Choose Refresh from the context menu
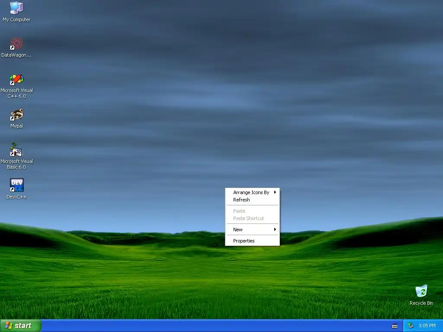This screenshot has height=332, width=443. 252,200
